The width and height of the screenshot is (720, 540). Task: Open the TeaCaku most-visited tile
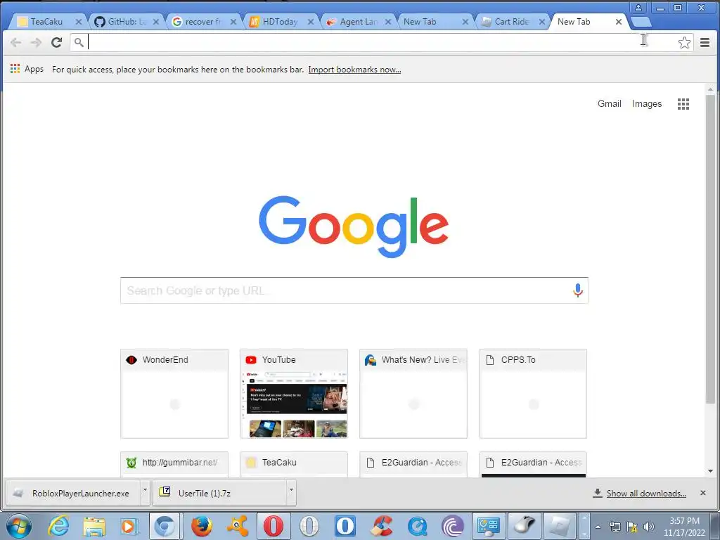294,464
